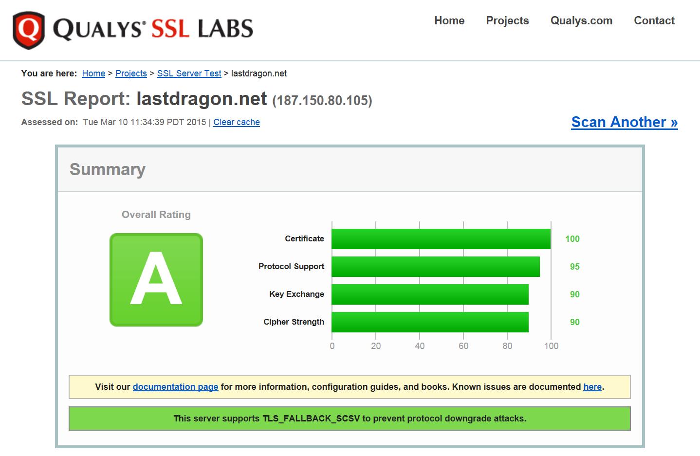This screenshot has height=456, width=700.
Task: Click the Protocol Support score bar
Action: coord(435,267)
